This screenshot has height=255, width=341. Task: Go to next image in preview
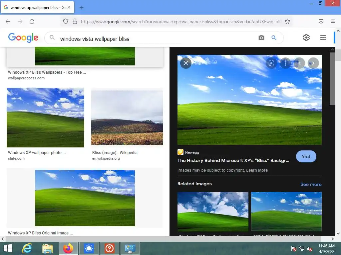(313, 63)
